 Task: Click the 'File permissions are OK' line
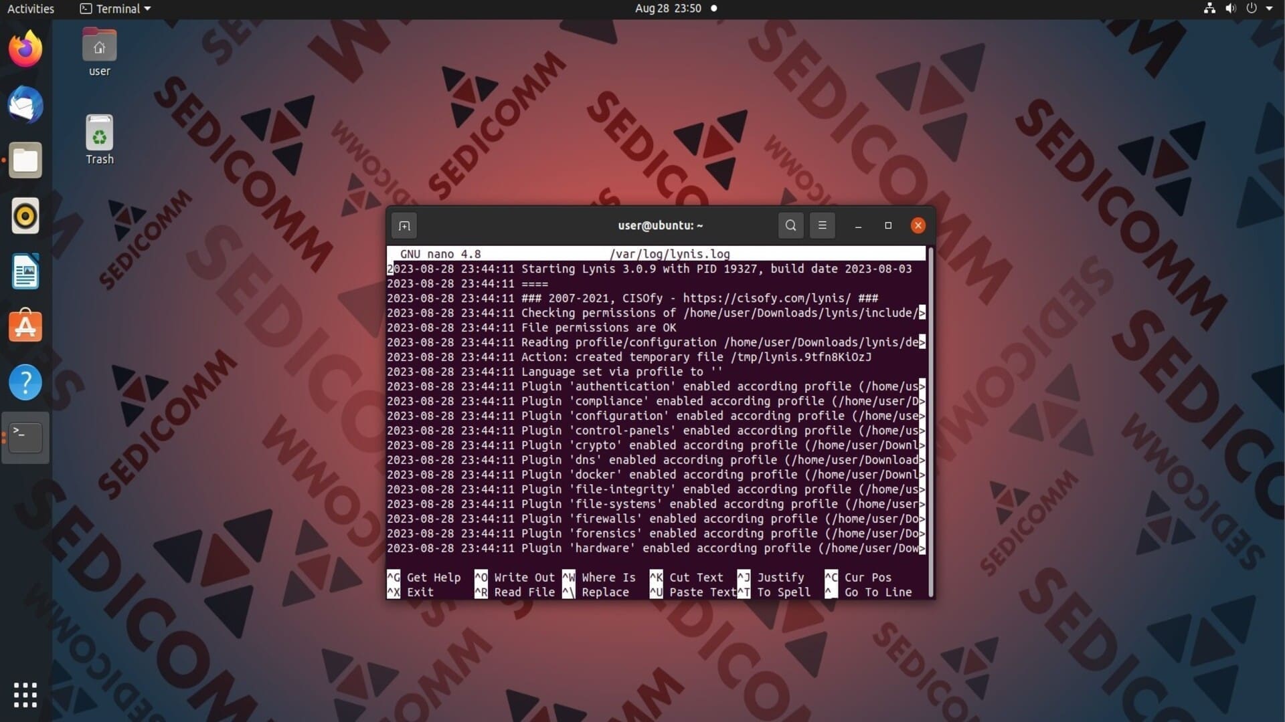tap(531, 328)
